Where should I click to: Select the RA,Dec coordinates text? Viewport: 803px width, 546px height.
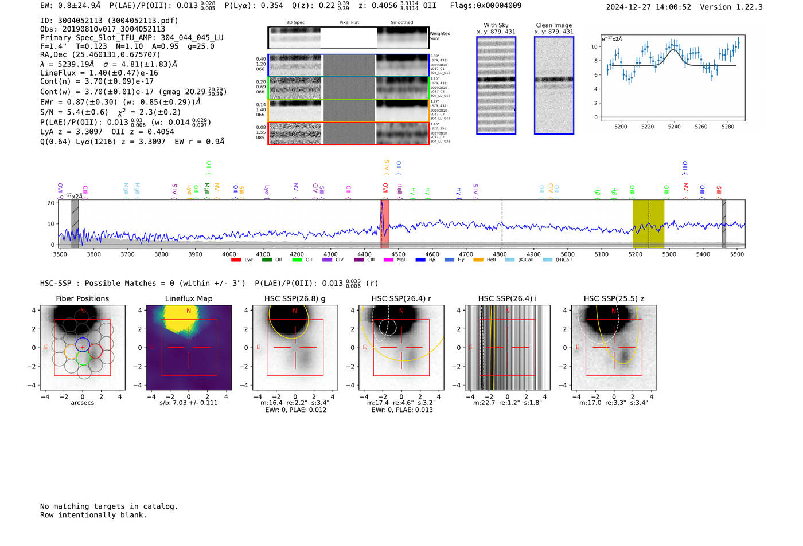100,55
